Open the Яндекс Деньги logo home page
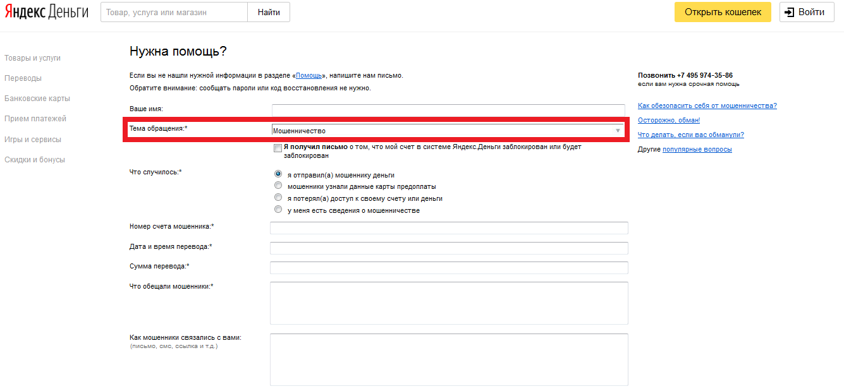Image resolution: width=844 pixels, height=391 pixels. (x=47, y=11)
